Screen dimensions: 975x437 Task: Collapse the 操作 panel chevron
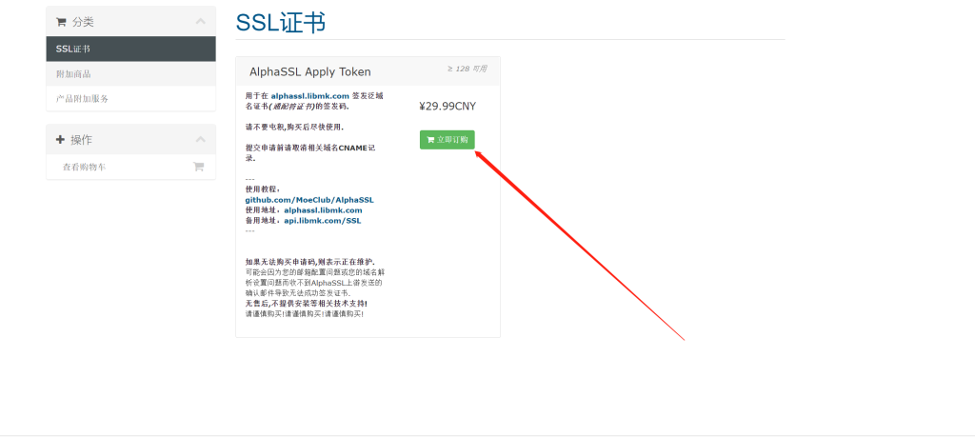point(200,139)
